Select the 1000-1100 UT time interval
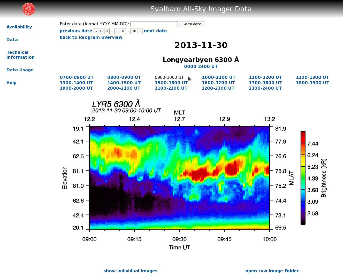Viewport: 343px width, 278px height. pos(219,77)
